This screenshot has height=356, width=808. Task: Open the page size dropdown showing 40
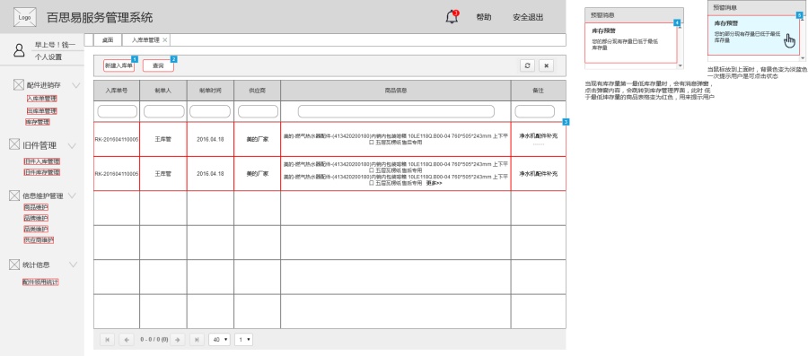pyautogui.click(x=220, y=340)
